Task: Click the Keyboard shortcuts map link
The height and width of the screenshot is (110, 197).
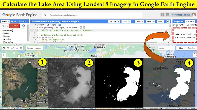Action: pyautogui.click(x=142, y=108)
